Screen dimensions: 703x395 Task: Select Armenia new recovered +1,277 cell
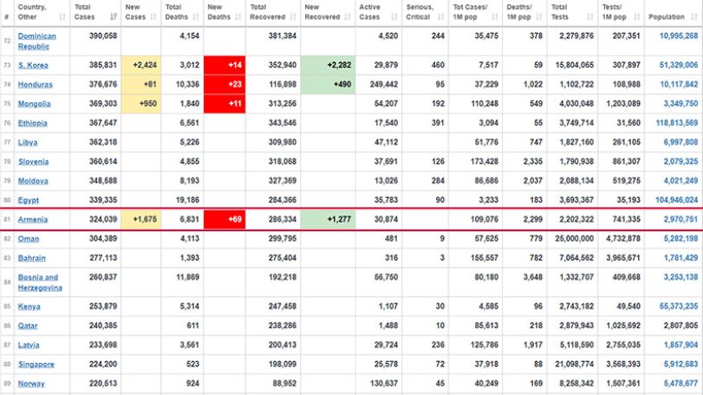tap(329, 219)
